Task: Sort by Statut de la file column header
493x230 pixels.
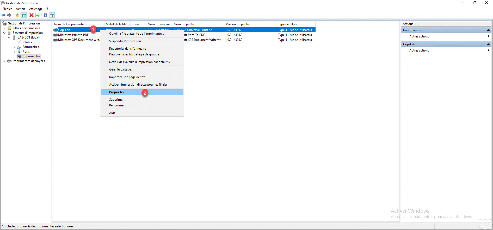Action: pyautogui.click(x=117, y=24)
